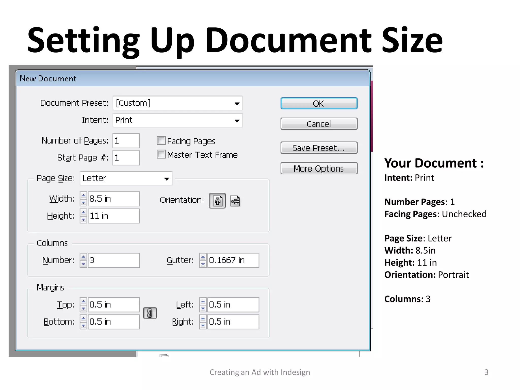Decrease column Number with down stepper
Viewport: 520px width, 390px height.
click(83, 264)
